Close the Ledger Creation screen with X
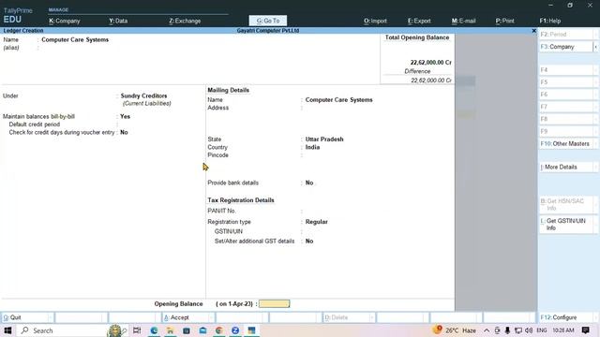 [533, 31]
